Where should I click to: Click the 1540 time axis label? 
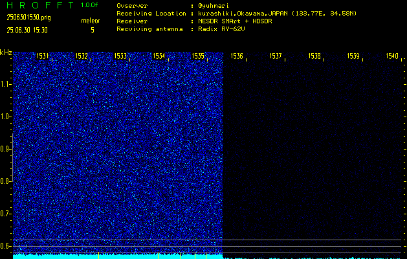(392, 56)
